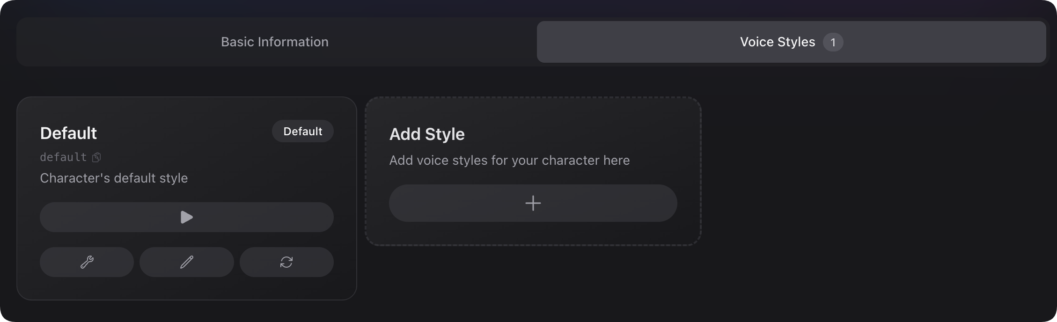Click the "Default" style card heading
Image resolution: width=1057 pixels, height=322 pixels.
point(68,133)
